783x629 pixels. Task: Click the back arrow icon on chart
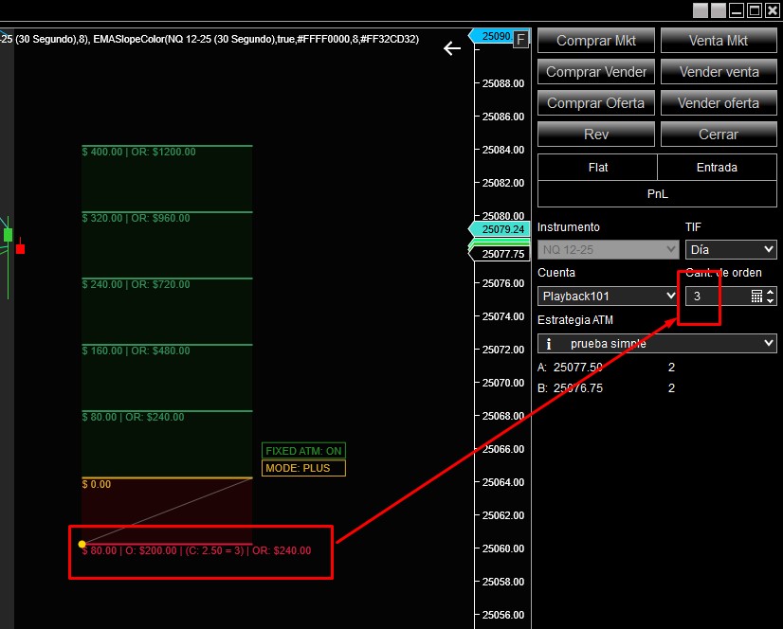click(452, 48)
